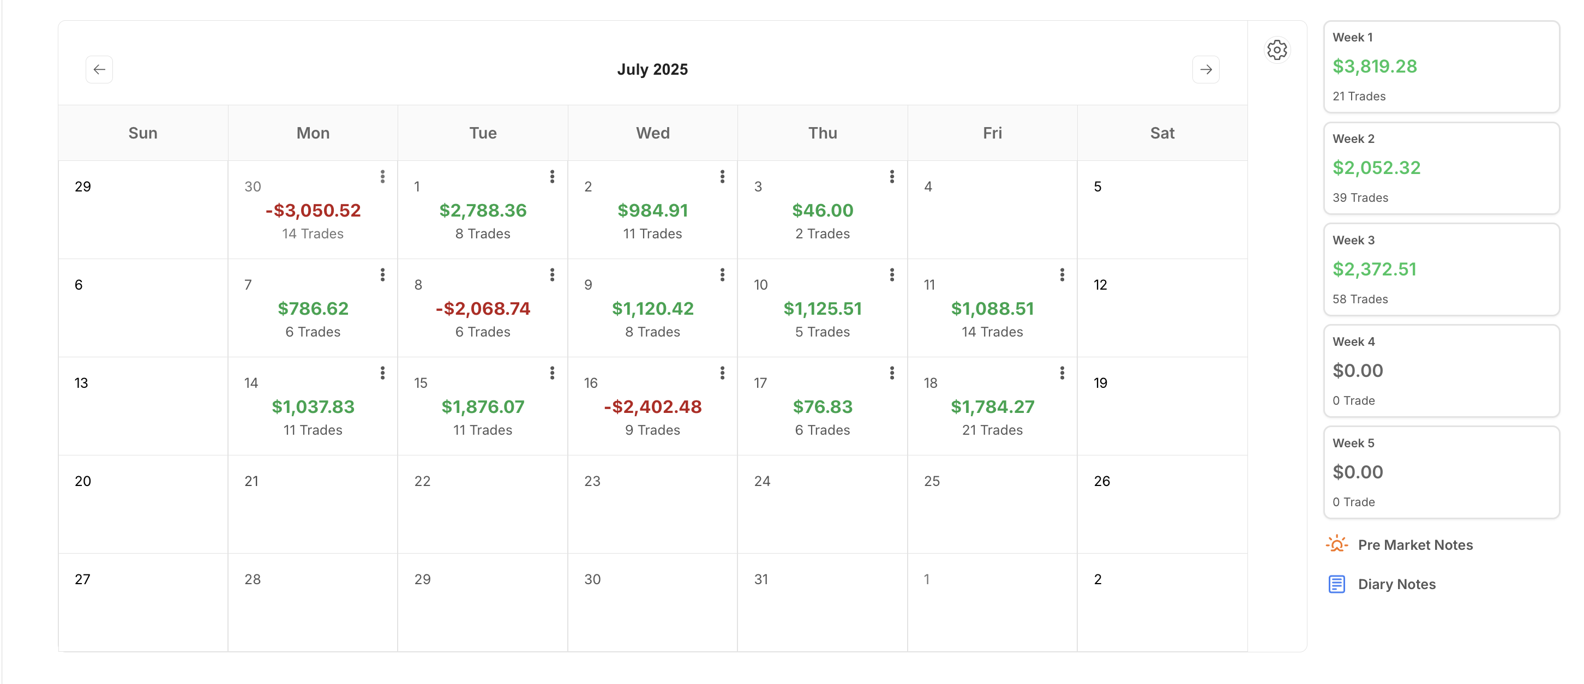This screenshot has height=684, width=1584.
Task: Select the Week 3 summary card
Action: (1441, 269)
